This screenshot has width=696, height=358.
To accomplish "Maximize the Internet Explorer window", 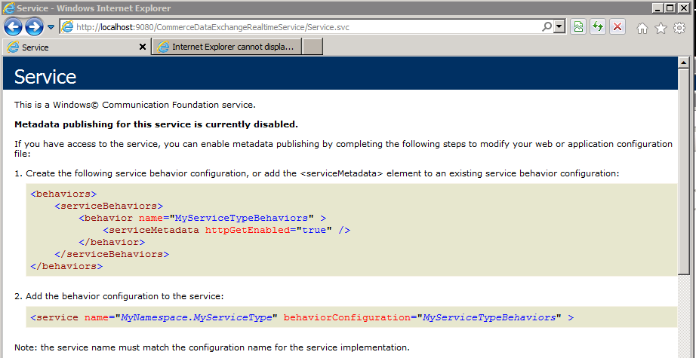I will (x=668, y=8).
